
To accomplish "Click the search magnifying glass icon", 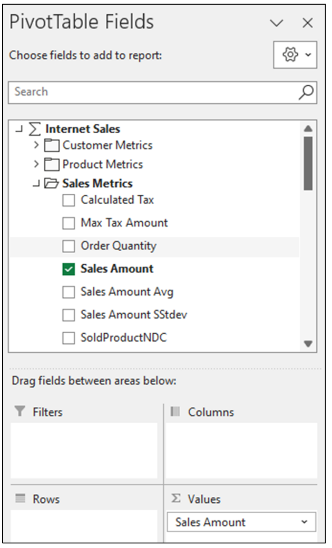I will click(308, 92).
